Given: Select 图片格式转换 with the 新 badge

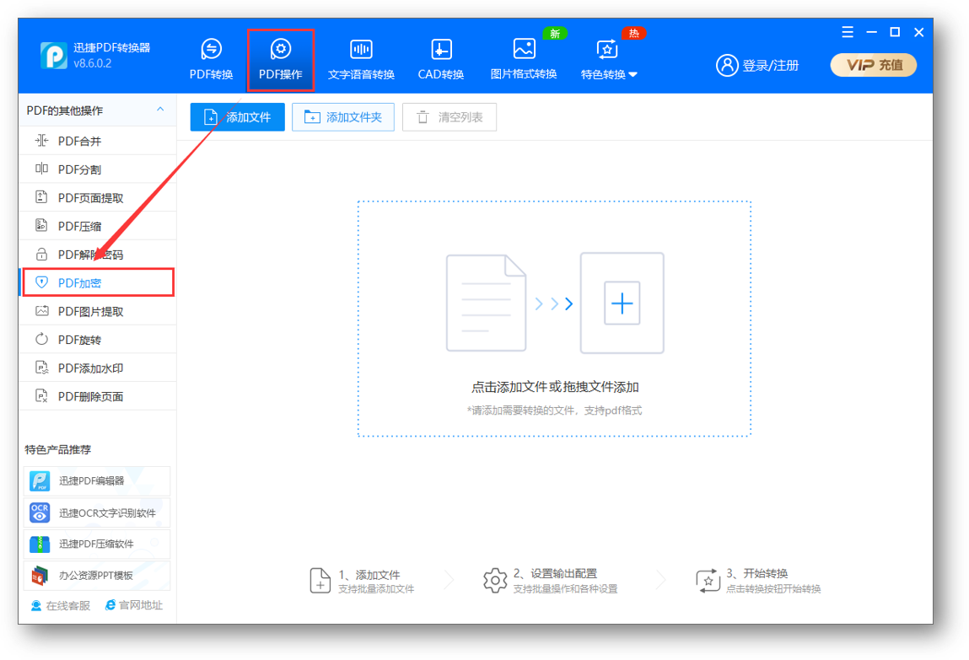Looking at the screenshot, I should [523, 59].
